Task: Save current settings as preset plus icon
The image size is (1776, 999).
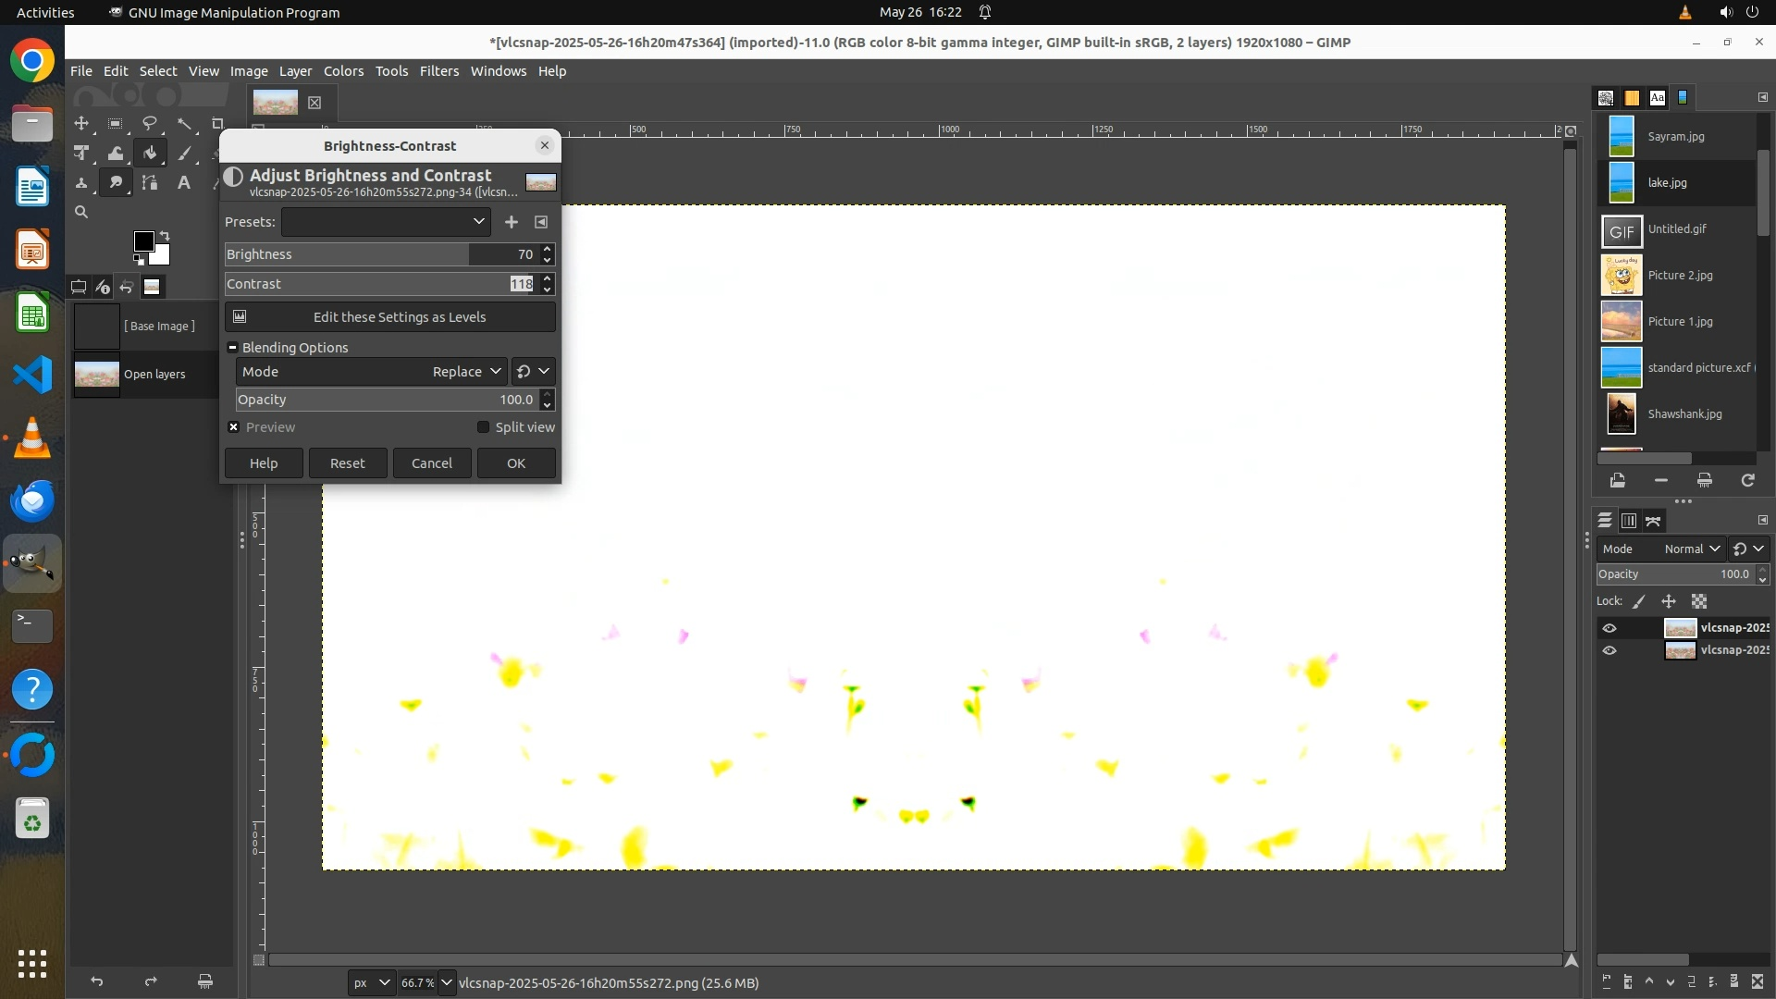Action: pos(511,222)
